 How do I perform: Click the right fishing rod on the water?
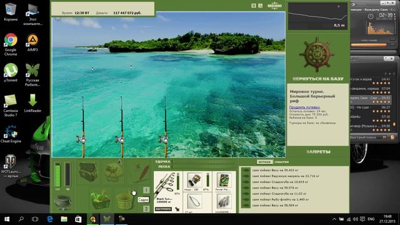tap(165, 127)
